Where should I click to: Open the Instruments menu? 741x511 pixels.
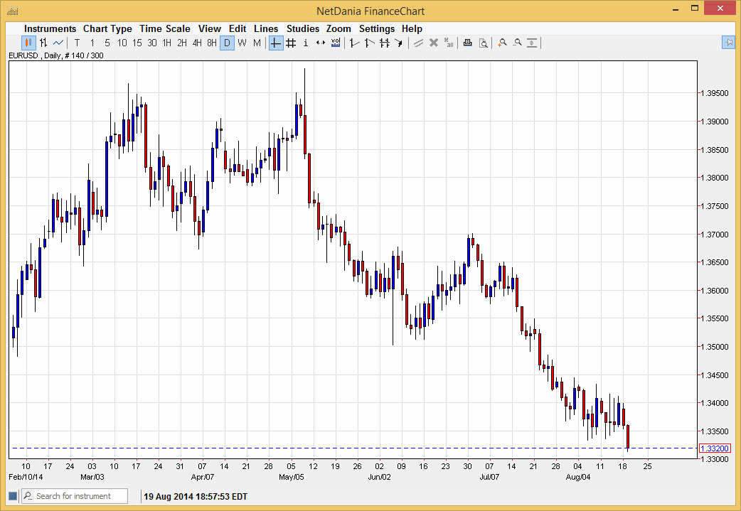50,28
